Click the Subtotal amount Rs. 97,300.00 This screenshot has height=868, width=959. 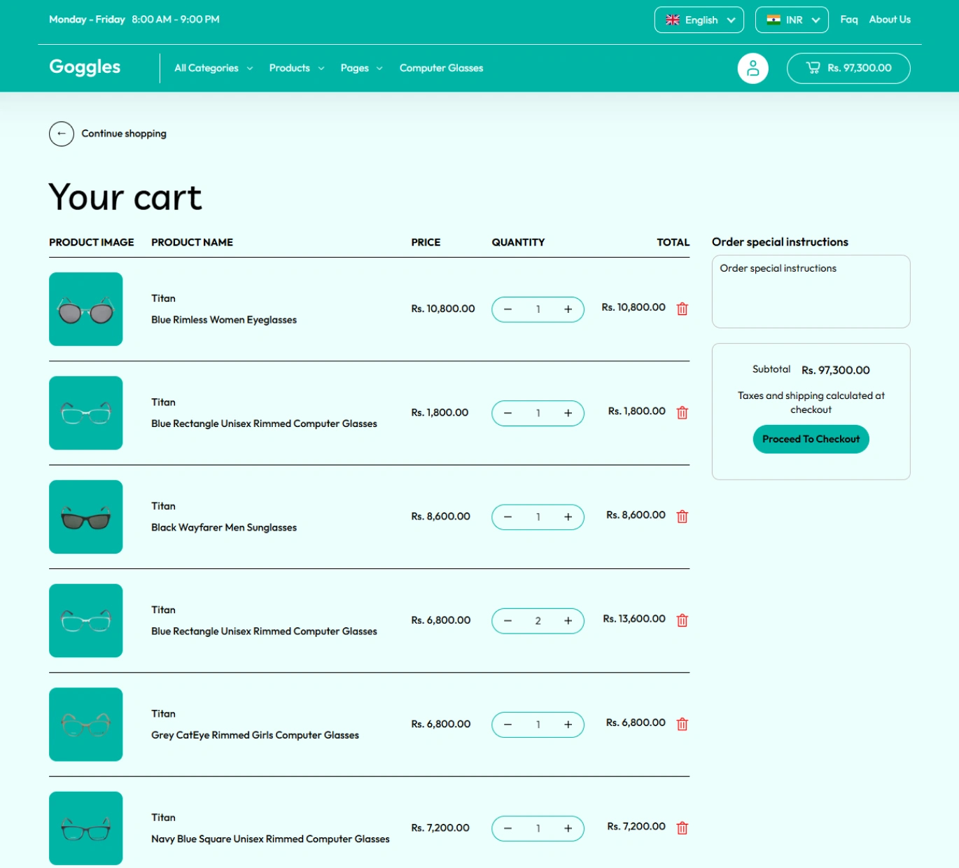(836, 370)
